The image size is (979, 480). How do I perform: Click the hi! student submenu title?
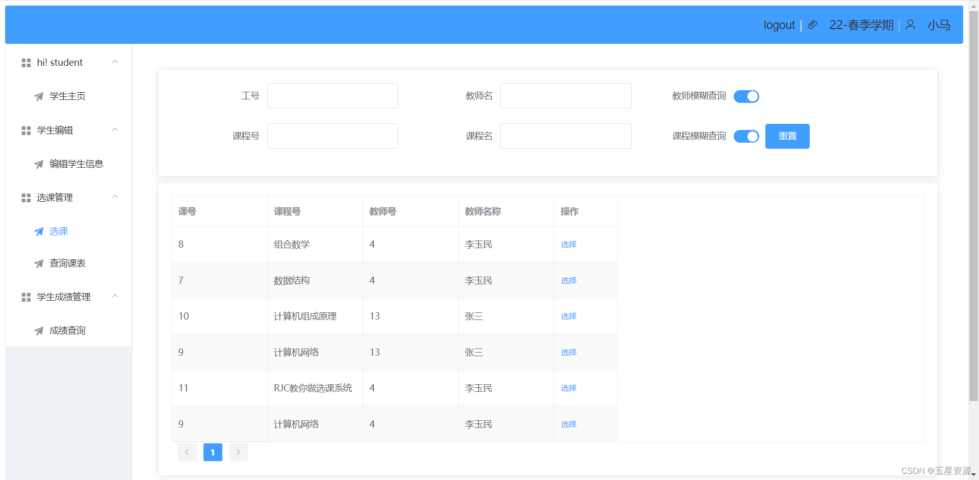click(x=69, y=63)
